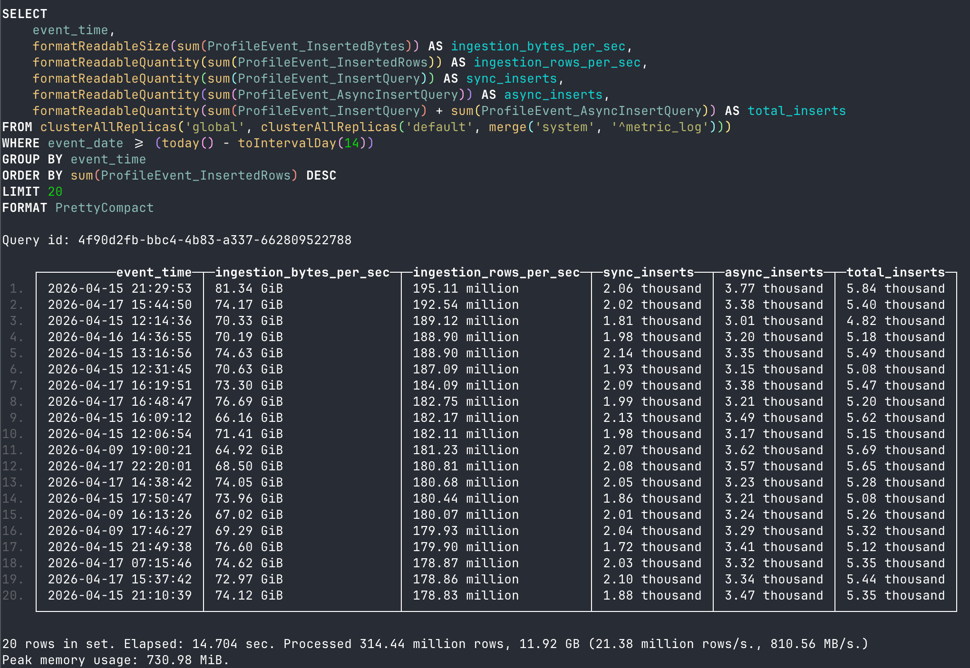Viewport: 970px width, 668px height.
Task: Click timestamp 2026-04-17 15:37:42
Action: [x=120, y=579]
